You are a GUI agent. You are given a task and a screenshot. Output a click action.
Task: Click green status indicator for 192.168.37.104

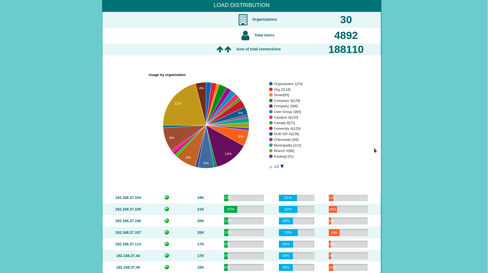click(x=167, y=197)
